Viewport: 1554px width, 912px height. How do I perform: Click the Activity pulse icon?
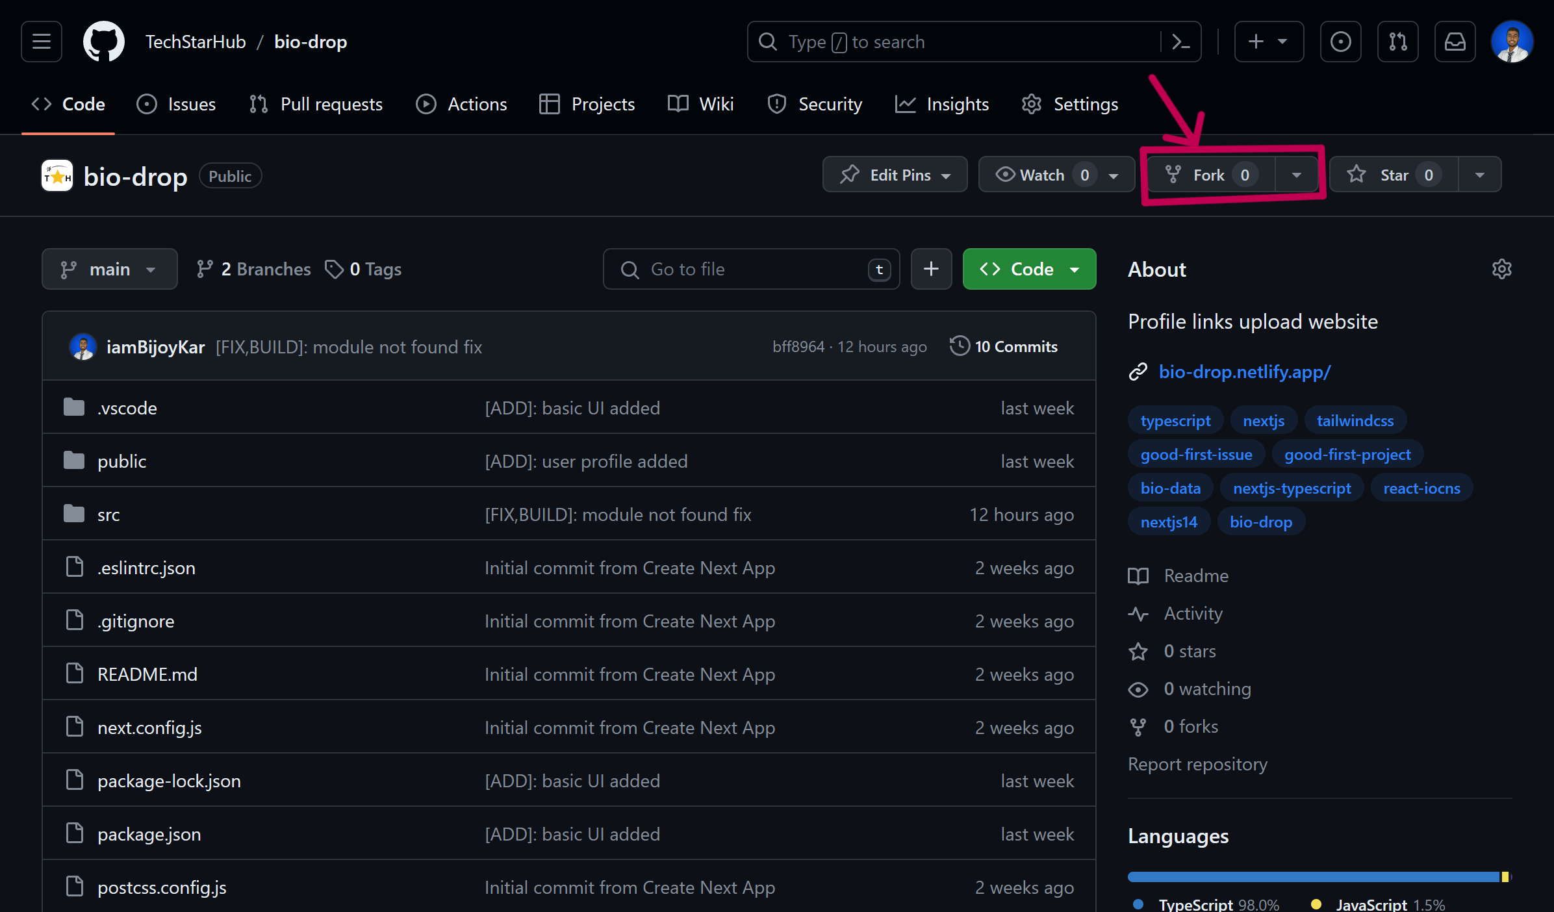point(1138,614)
